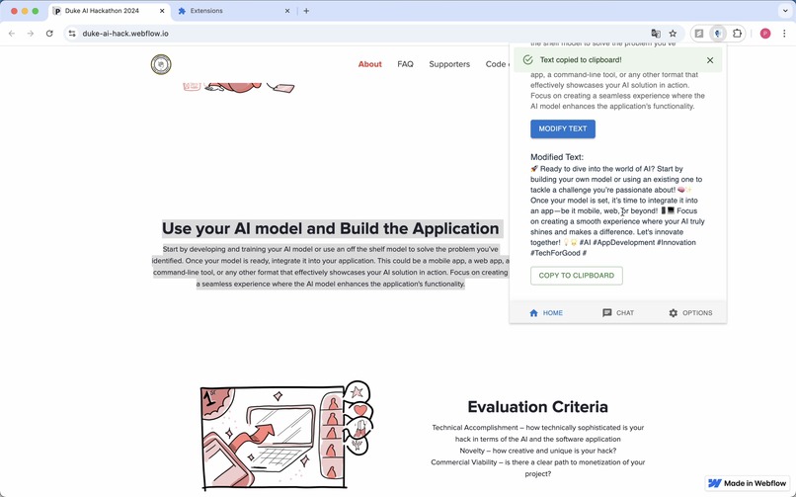This screenshot has height=497, width=796.
Task: Click the house icon in popup footer
Action: click(x=533, y=313)
